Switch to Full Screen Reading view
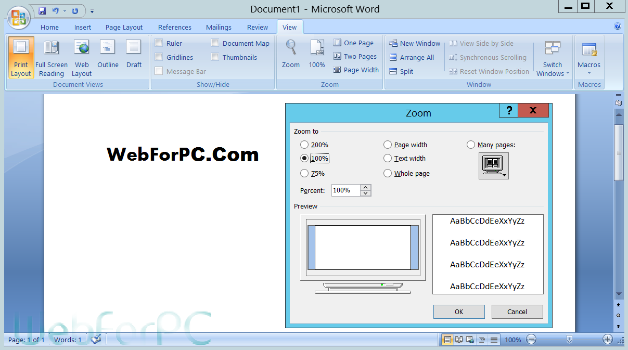 [52, 58]
